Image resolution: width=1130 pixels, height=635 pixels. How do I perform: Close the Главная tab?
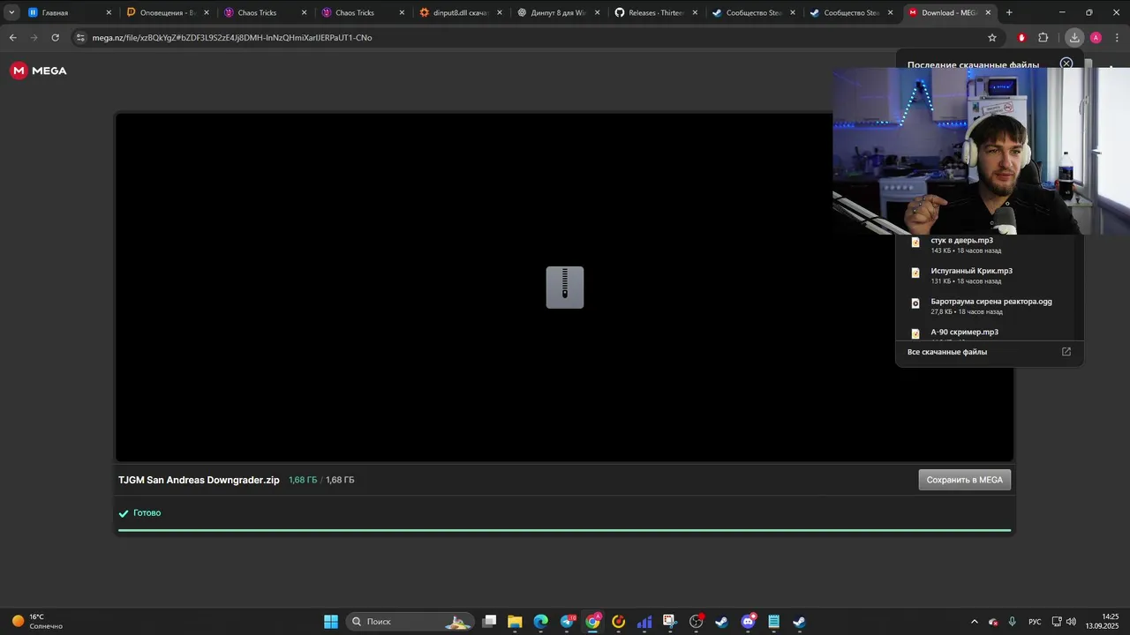point(109,12)
